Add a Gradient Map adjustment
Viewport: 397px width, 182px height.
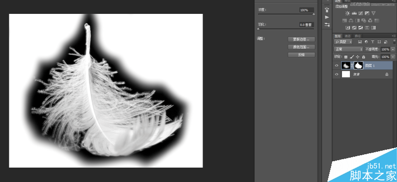coord(374,28)
